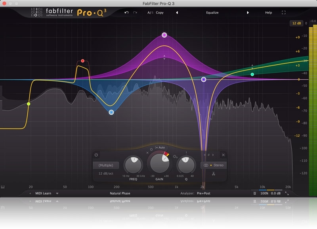Click the redo arrow icon

135,13
